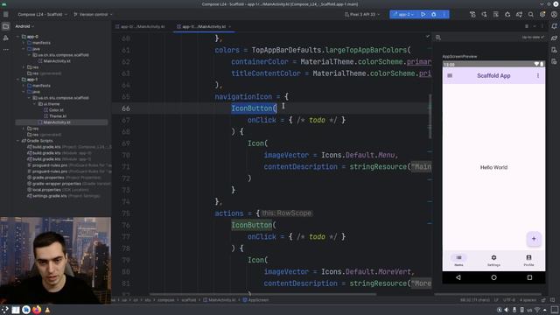Tap the floating plus button in preview
Viewport: 560px width, 315px height.
point(534,239)
